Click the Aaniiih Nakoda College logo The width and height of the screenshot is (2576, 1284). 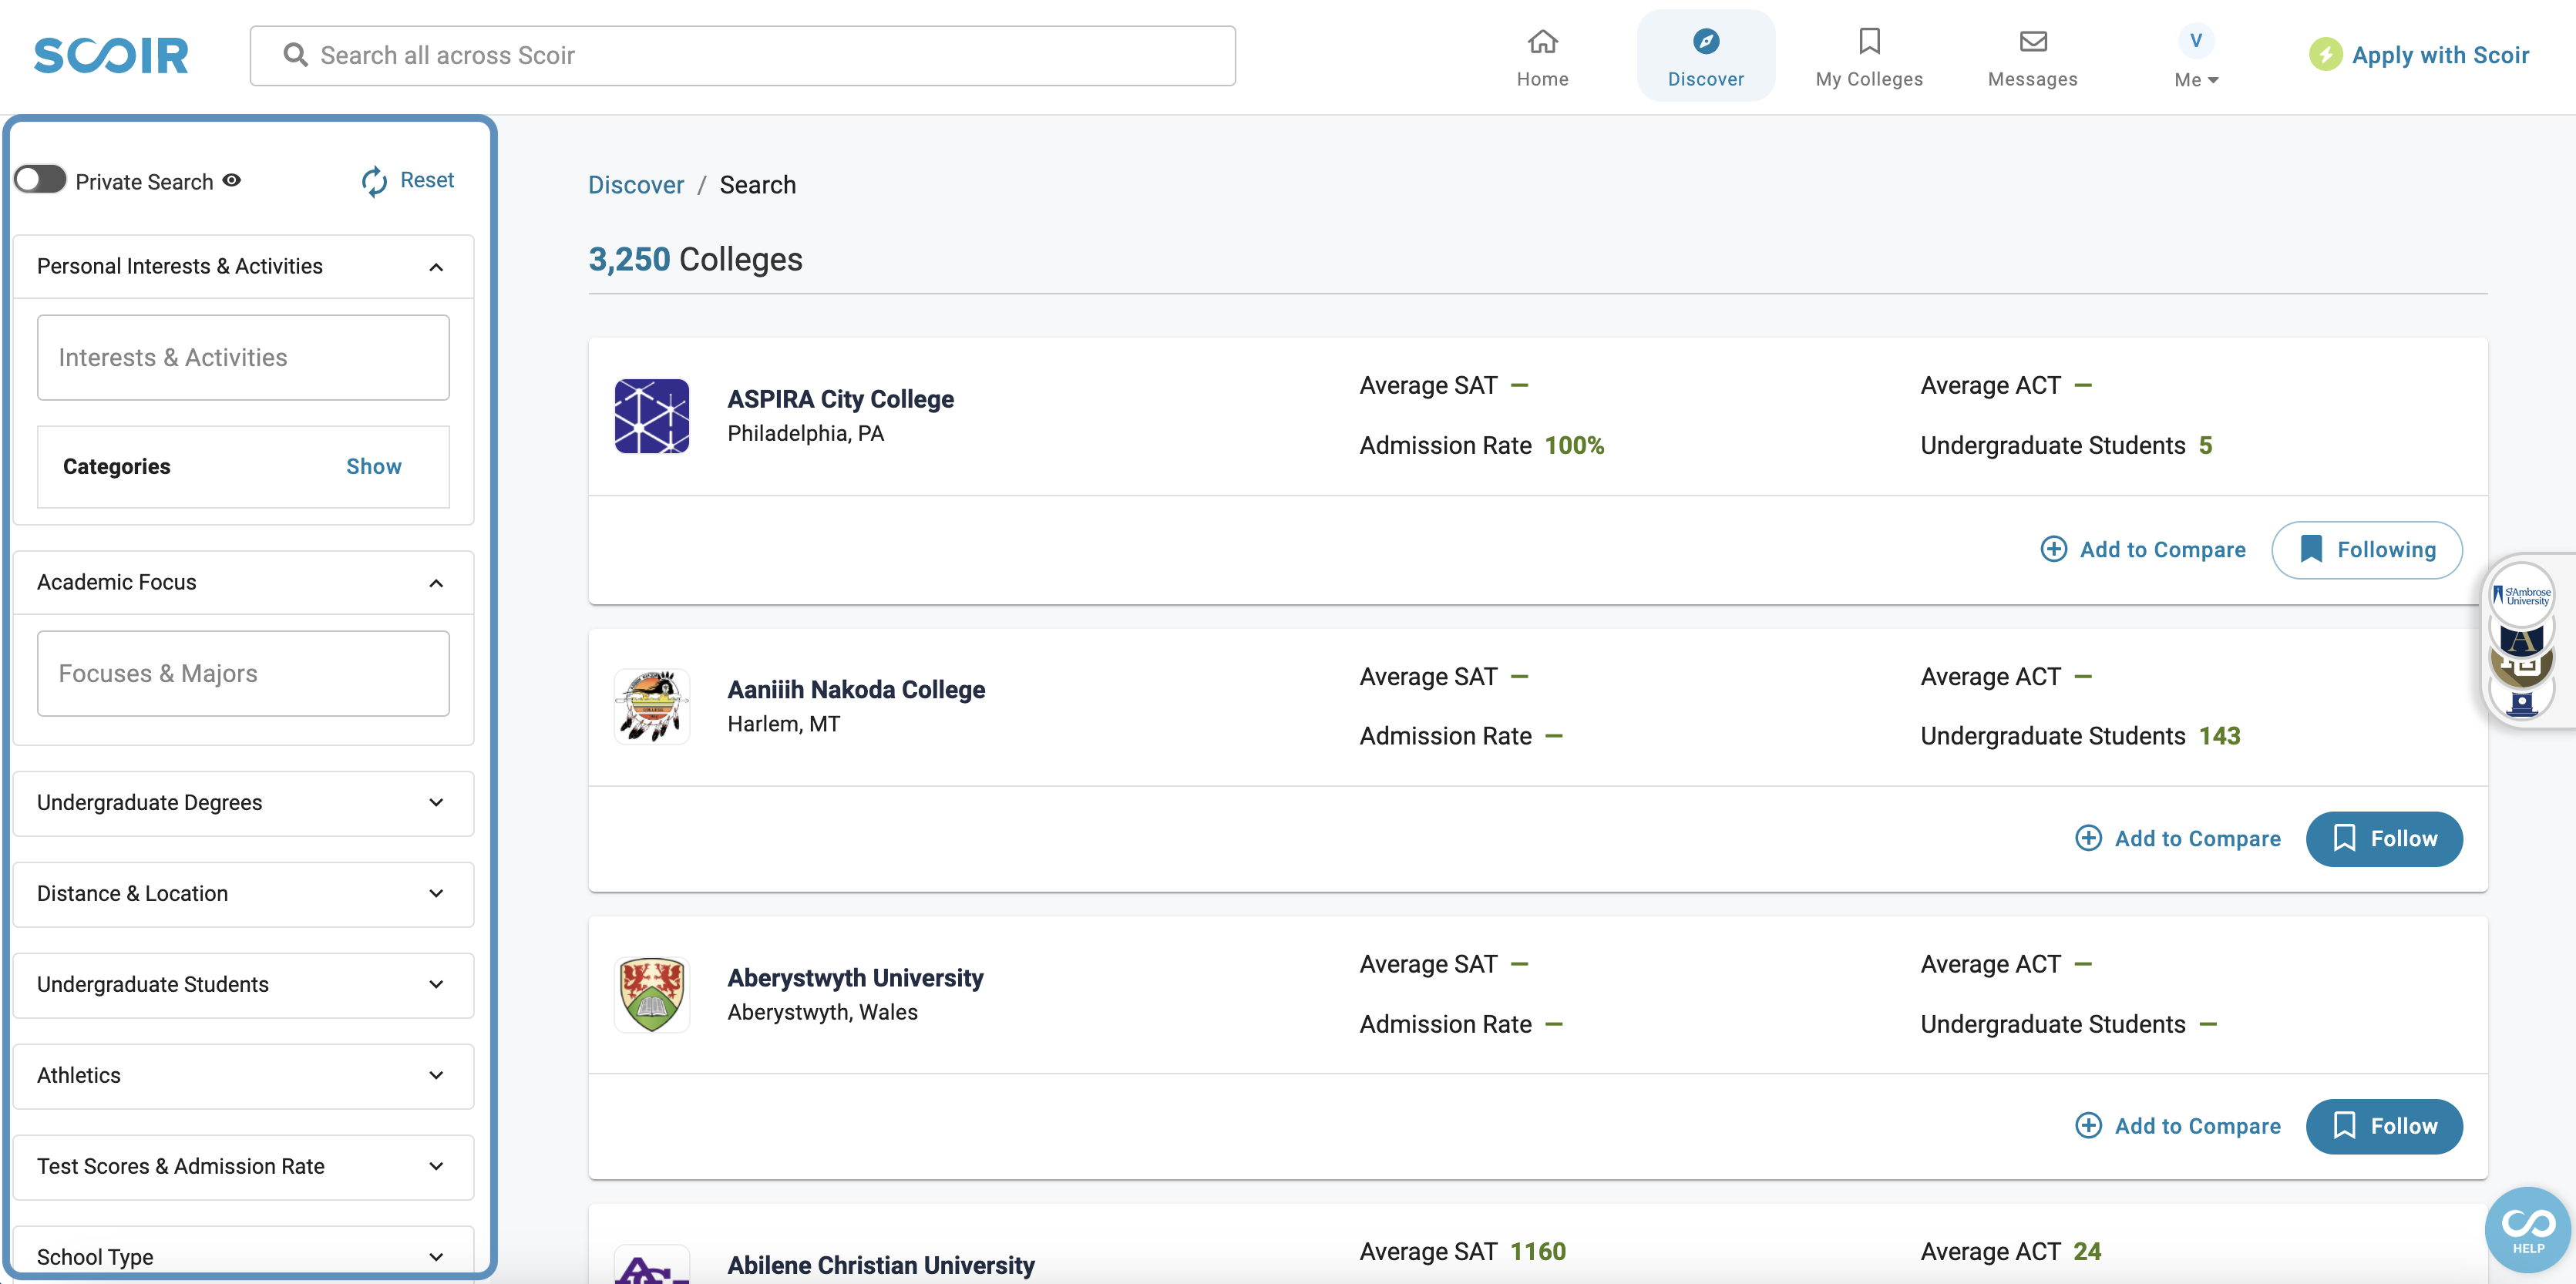pos(652,706)
